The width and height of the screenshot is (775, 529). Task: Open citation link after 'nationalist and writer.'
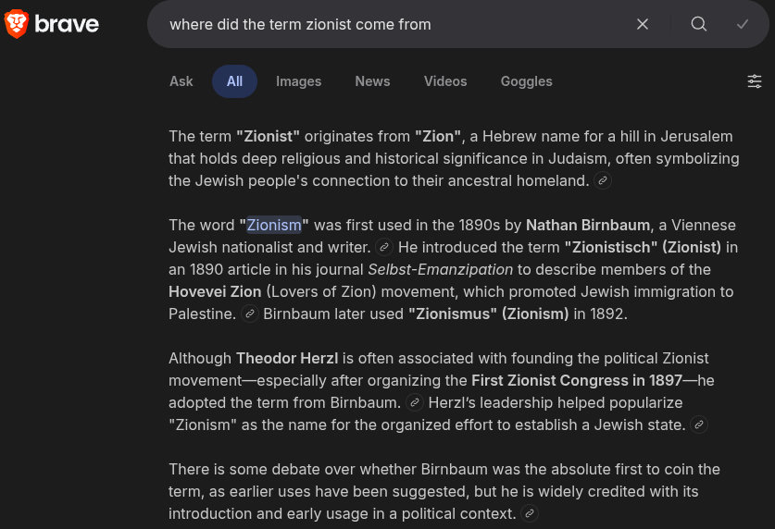384,247
